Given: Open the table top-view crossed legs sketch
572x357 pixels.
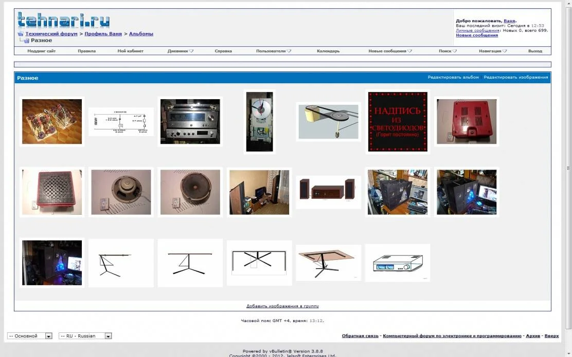Looking at the screenshot, I should point(259,263).
